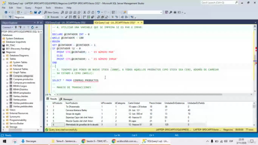Expand the Programmability node
The width and height of the screenshot is (258, 145).
pyautogui.click(x=4, y=120)
